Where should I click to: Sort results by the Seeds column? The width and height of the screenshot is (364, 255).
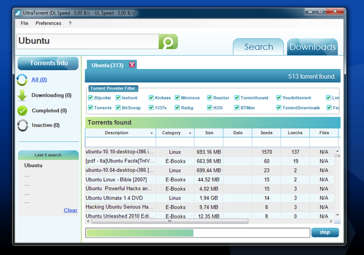click(266, 133)
